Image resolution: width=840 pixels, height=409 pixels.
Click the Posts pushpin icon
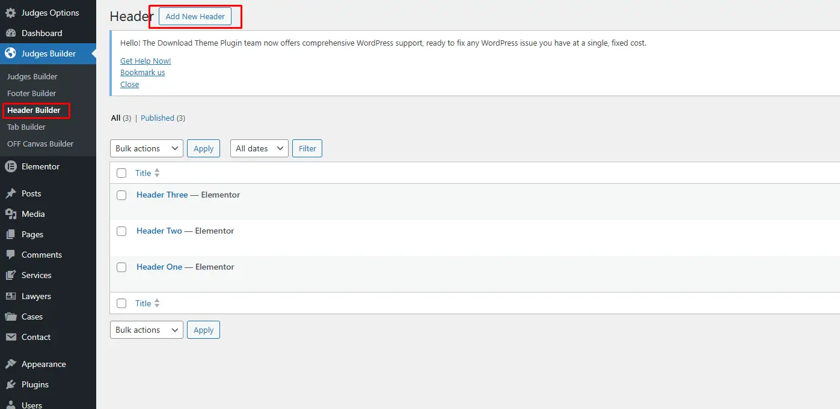point(10,193)
